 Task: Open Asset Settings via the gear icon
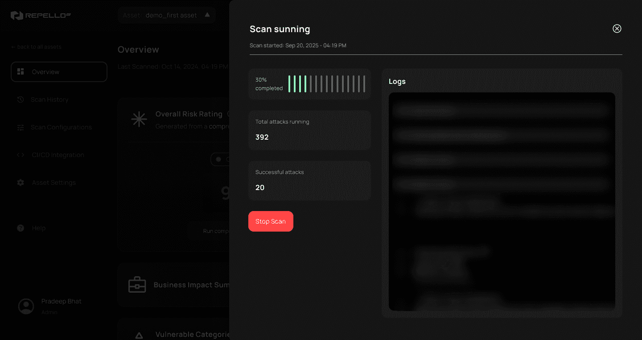point(21,182)
